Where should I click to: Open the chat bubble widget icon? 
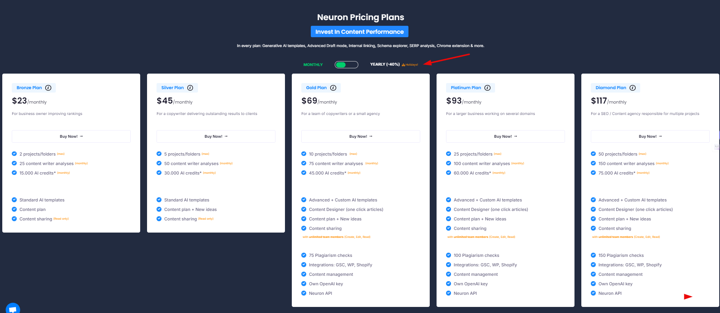coord(13,309)
